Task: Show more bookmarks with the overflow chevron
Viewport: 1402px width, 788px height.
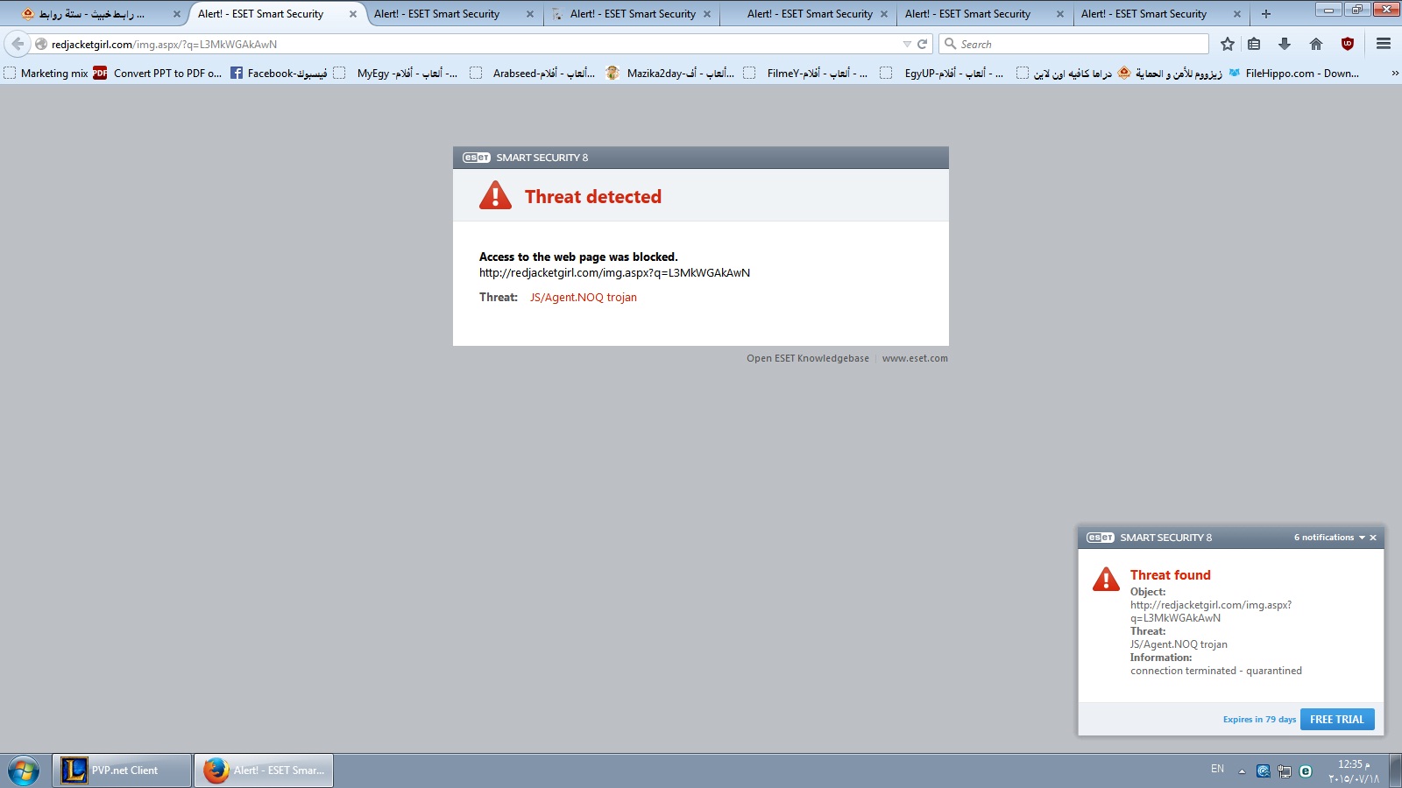Action: point(1394,74)
